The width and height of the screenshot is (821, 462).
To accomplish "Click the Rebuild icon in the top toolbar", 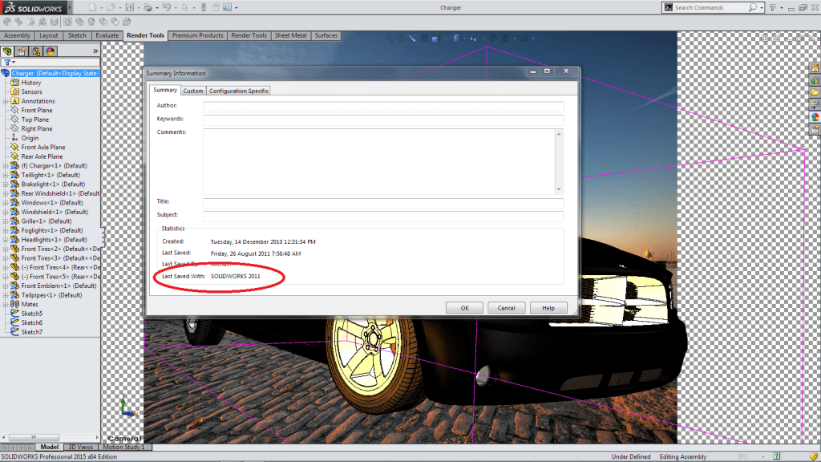I will click(204, 8).
